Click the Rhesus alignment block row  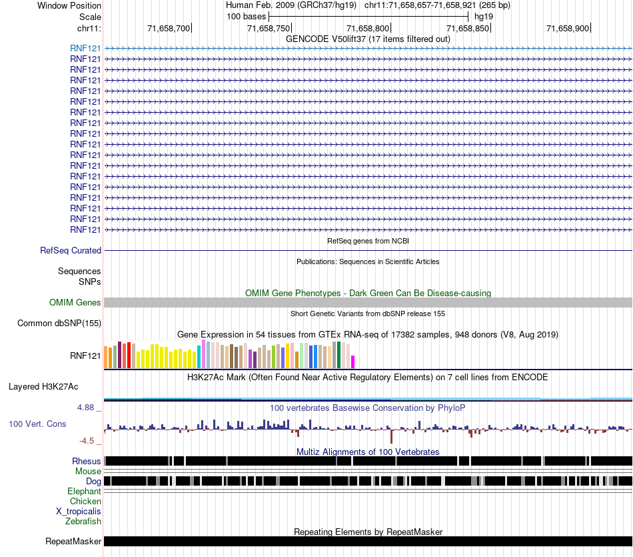click(368, 461)
